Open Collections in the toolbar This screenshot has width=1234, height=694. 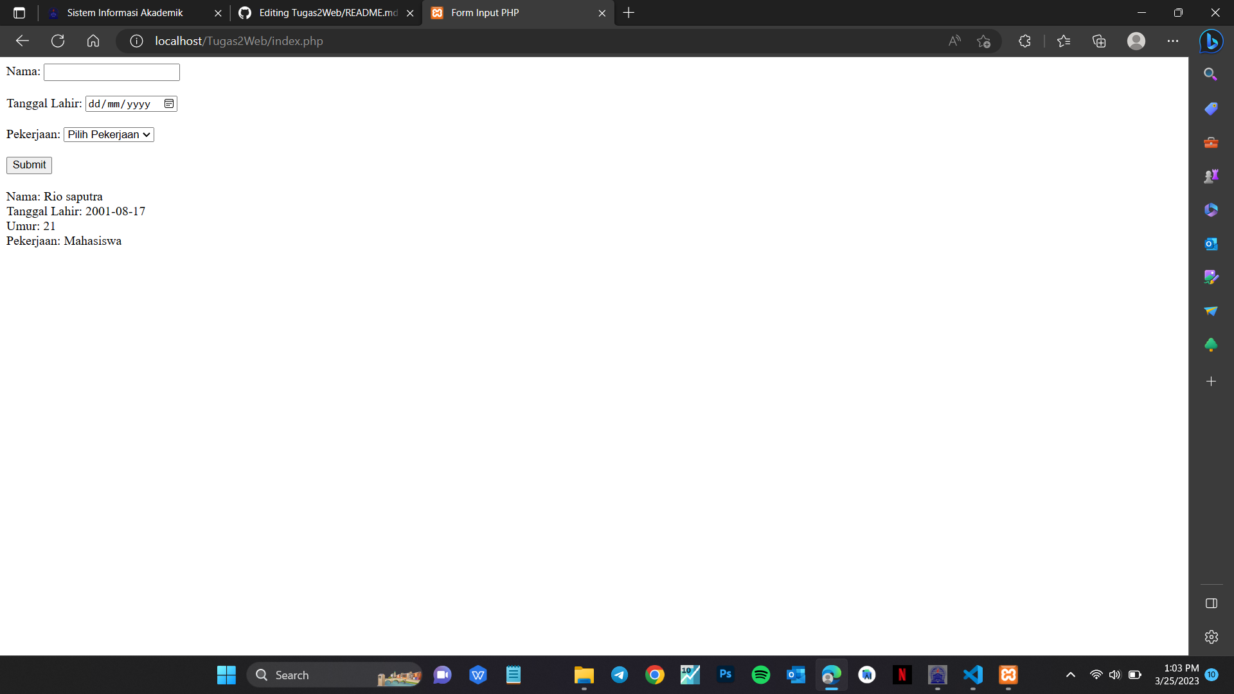point(1099,40)
